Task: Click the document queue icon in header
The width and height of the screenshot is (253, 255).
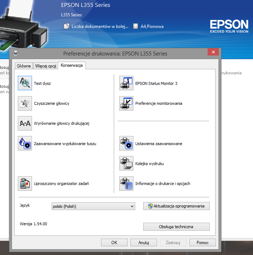Action: pos(67,26)
